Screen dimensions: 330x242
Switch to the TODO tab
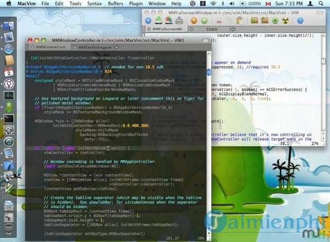tap(212, 30)
